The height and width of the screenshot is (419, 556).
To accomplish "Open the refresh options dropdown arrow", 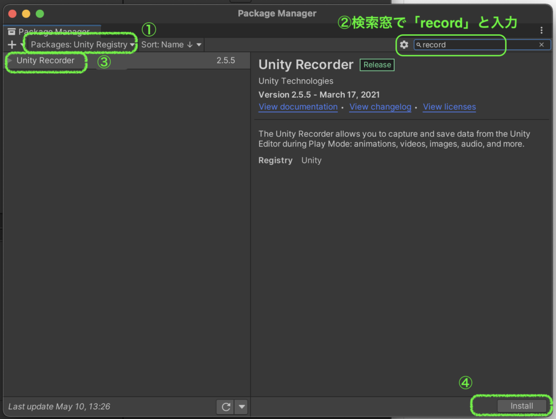I will (x=242, y=406).
